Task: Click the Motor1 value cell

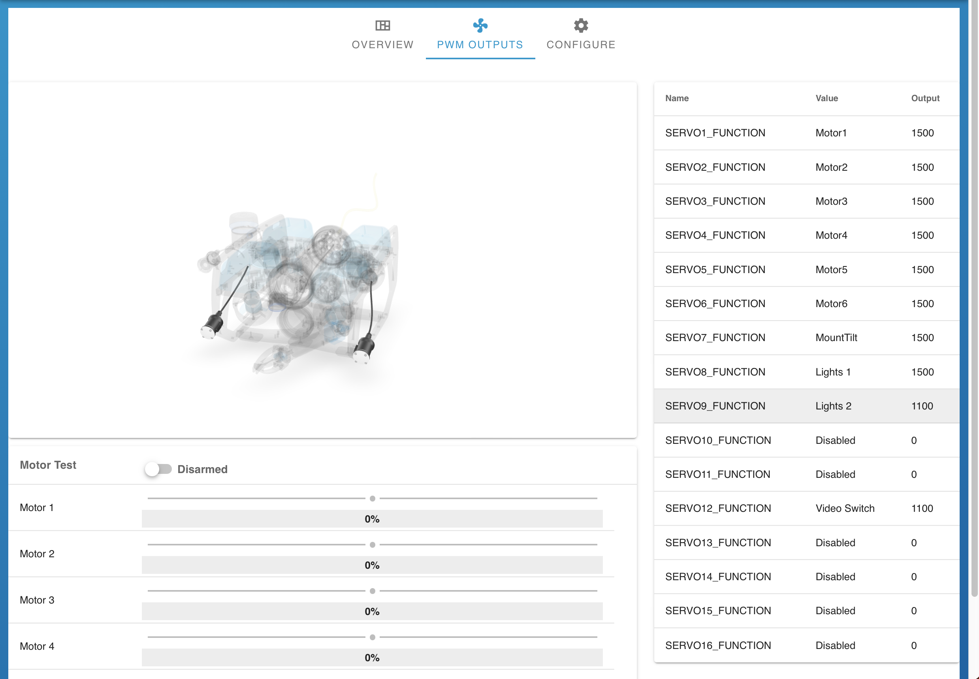Action: pyautogui.click(x=831, y=133)
